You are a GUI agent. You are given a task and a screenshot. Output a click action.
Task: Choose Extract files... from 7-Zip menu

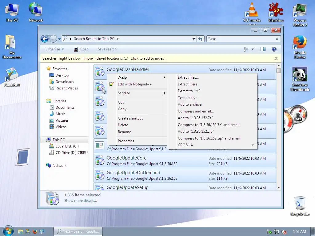[x=212, y=77]
